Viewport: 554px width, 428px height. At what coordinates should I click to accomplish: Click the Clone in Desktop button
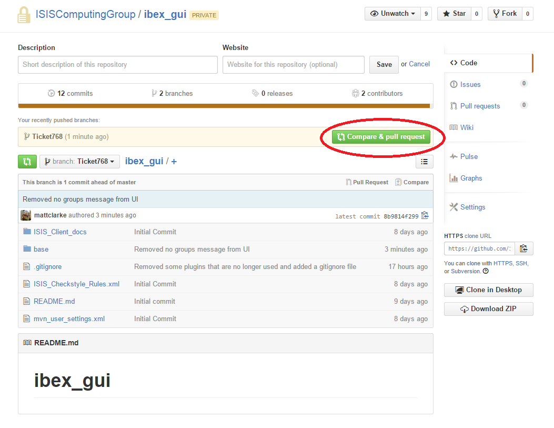click(489, 290)
